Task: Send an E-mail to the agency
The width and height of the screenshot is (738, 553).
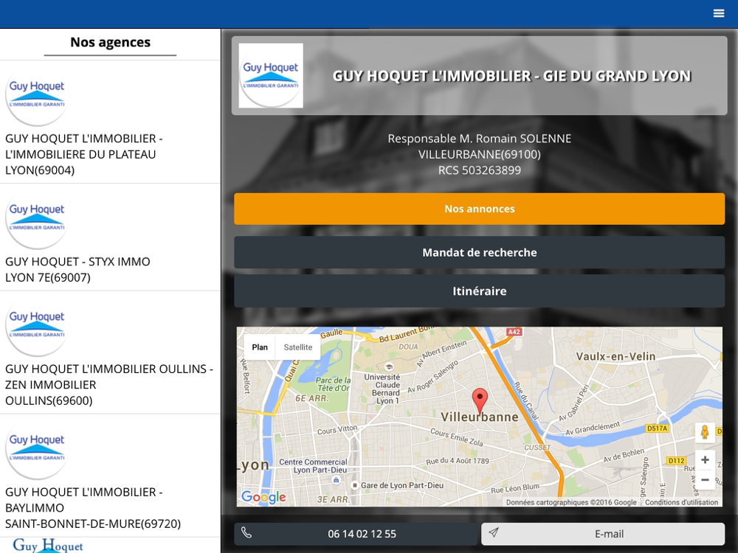Action: tap(603, 534)
